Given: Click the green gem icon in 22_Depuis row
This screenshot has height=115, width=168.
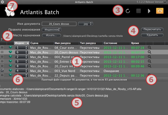Looking at the screenshot, I should tap(11, 75).
